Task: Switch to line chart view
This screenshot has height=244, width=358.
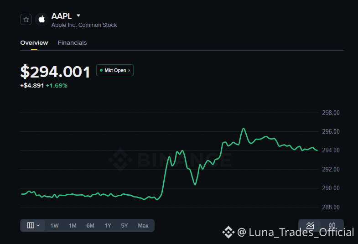Action: click(x=310, y=225)
